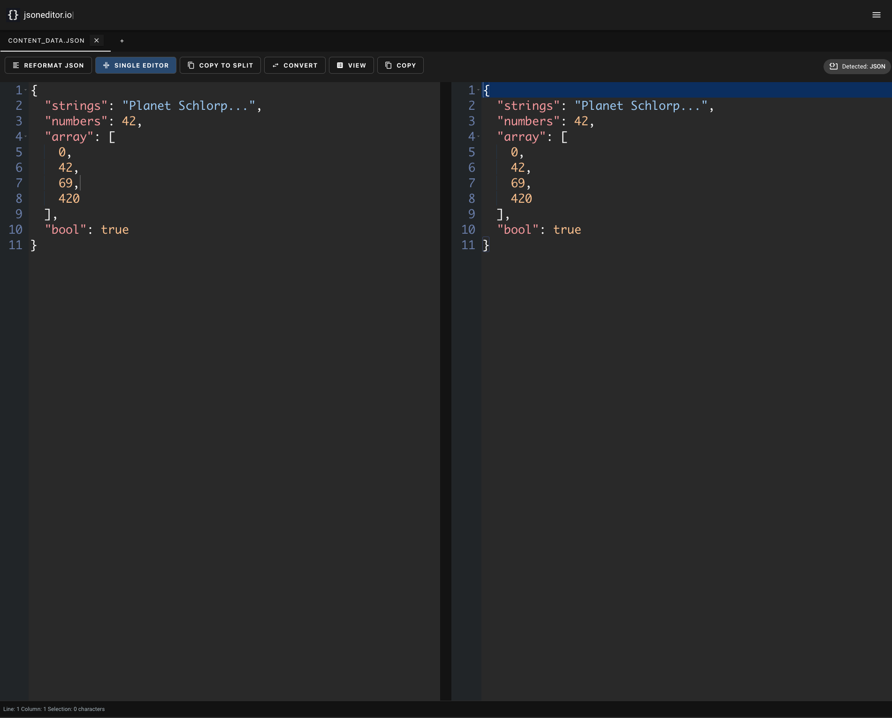Fold the array in right editor
892x718 pixels.
[478, 137]
